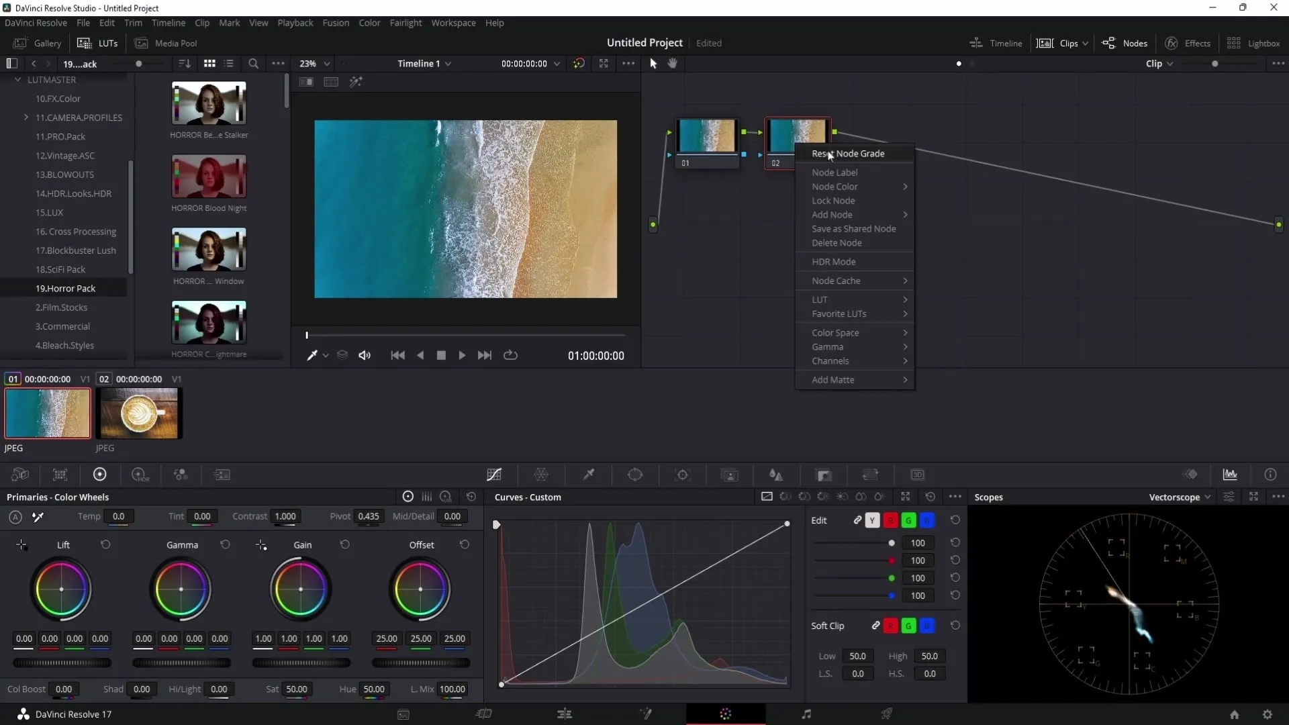Expand the Add Node submenu
Screen dimensions: 1289x725
[856, 214]
